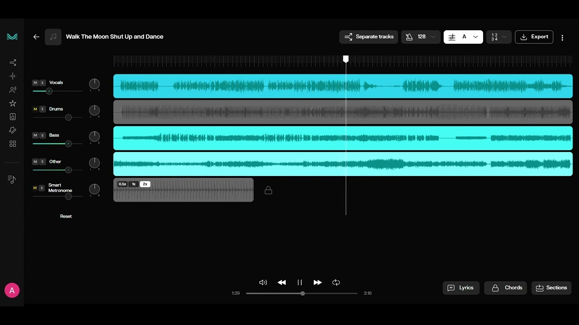Open the Sections panel
This screenshot has height=325, width=579.
point(551,288)
